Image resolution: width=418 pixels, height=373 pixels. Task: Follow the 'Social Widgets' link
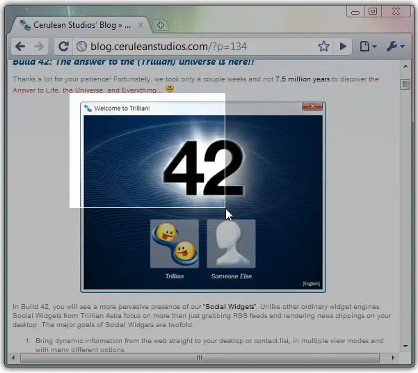click(x=230, y=307)
